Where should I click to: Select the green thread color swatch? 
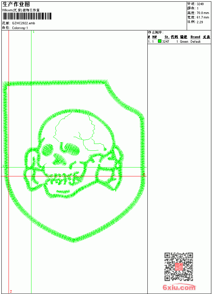[160, 41]
